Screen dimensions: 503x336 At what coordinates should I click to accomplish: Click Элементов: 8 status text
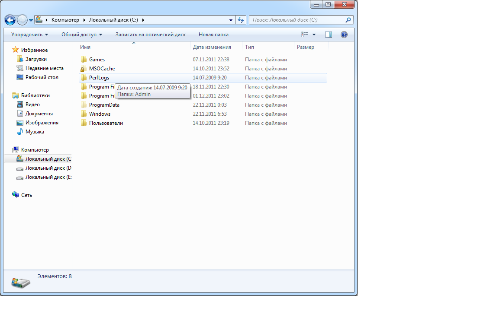(x=55, y=276)
